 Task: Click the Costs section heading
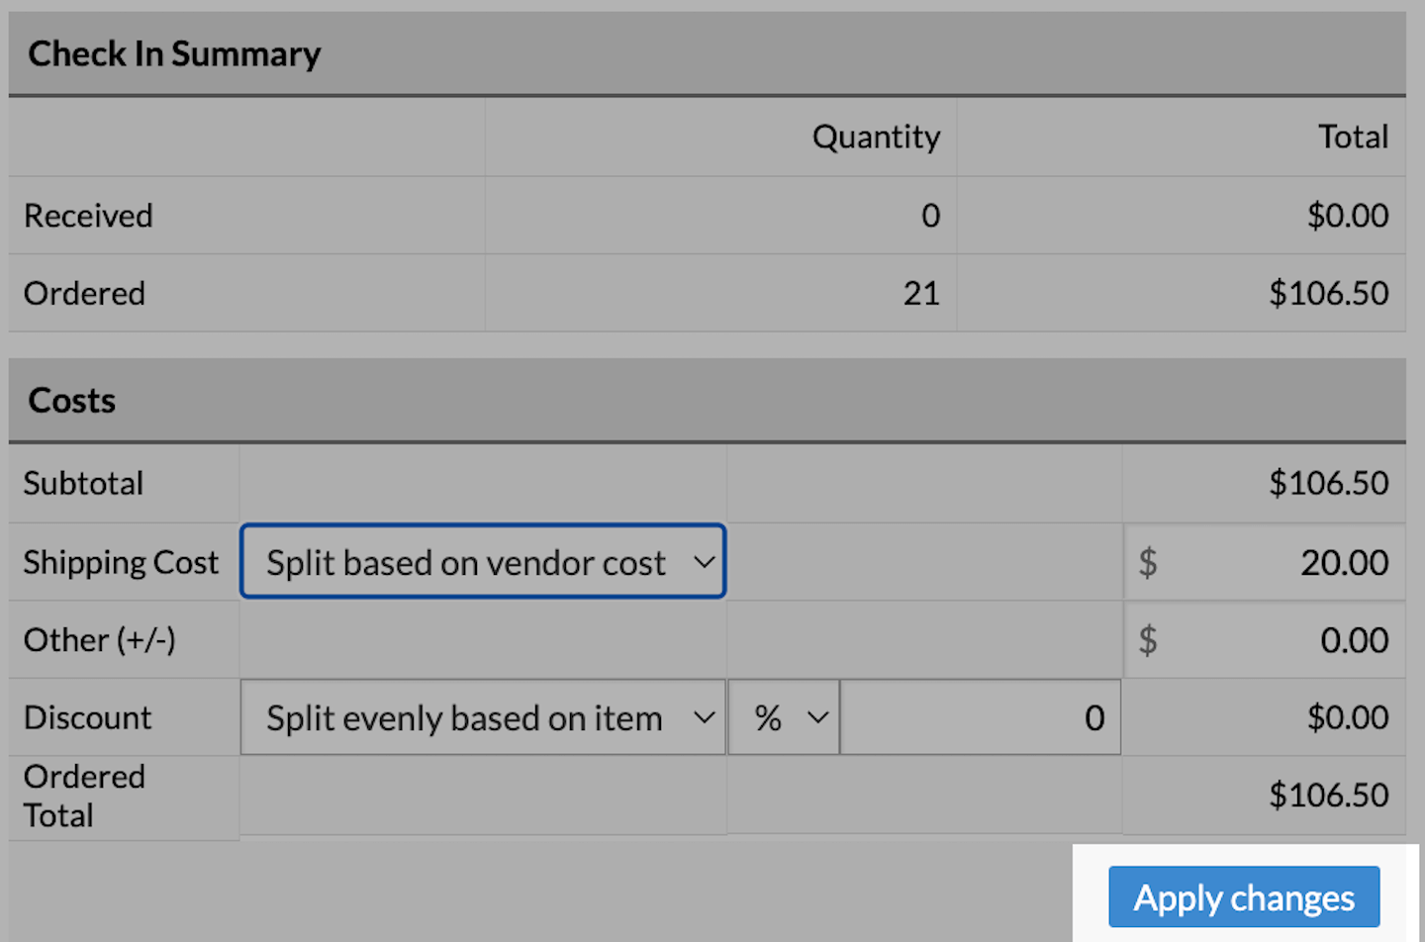[x=71, y=401]
